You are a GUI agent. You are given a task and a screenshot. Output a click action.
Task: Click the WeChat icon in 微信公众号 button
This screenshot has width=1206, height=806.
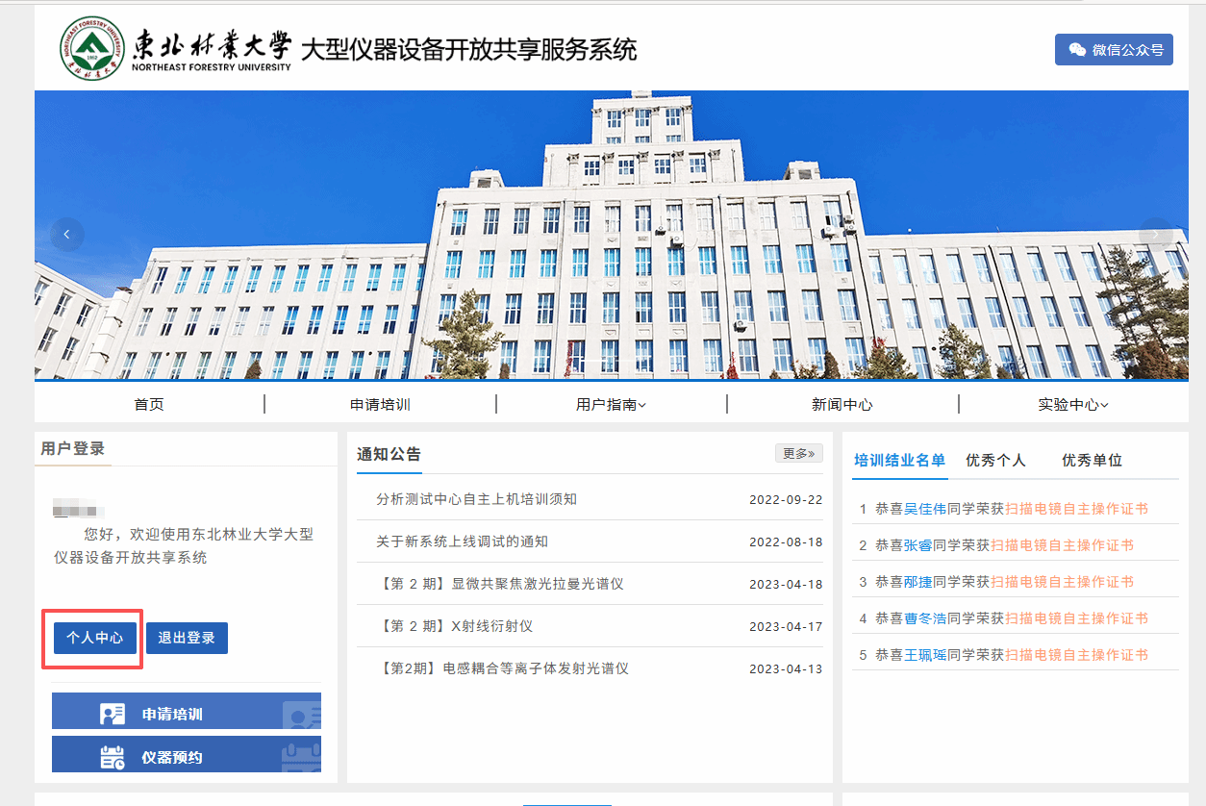click(1077, 50)
